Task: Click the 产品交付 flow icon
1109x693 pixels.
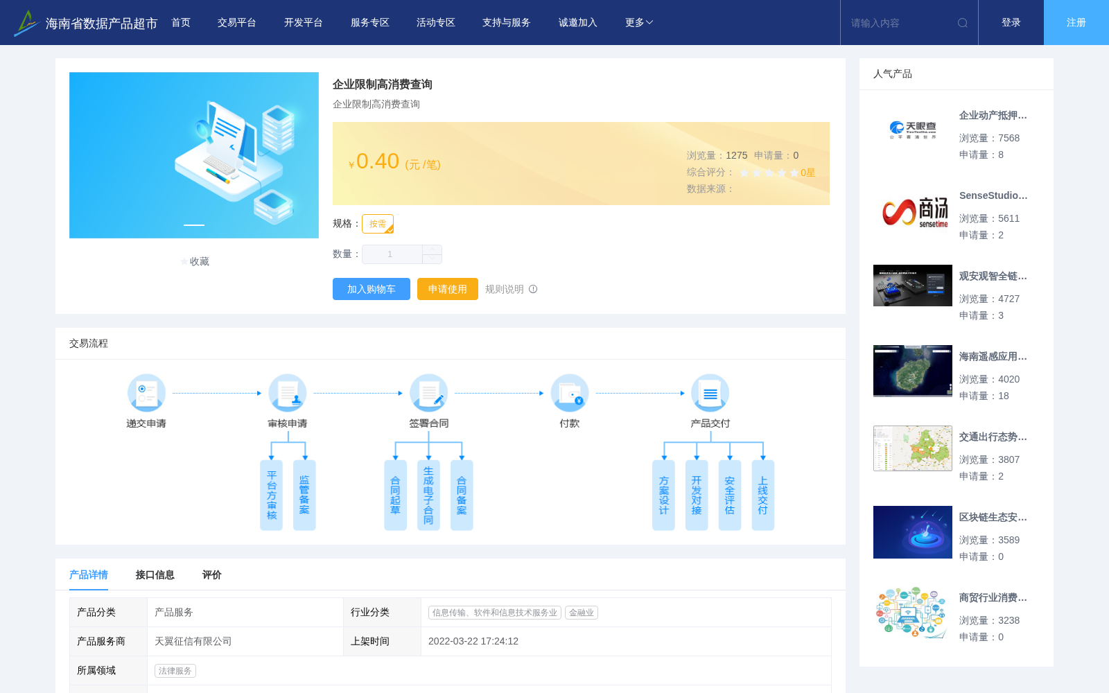Action: pyautogui.click(x=710, y=393)
